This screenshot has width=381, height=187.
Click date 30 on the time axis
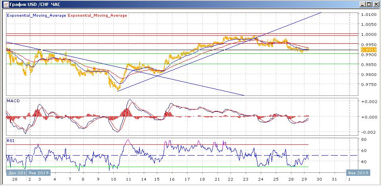click(x=319, y=179)
